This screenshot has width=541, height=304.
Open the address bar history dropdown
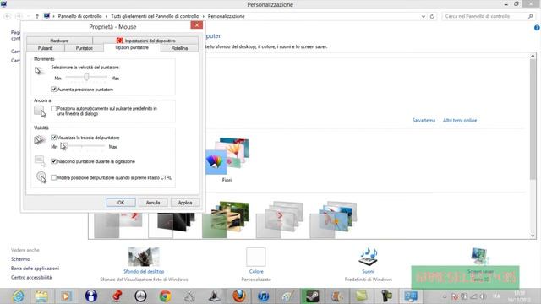tap(424, 16)
